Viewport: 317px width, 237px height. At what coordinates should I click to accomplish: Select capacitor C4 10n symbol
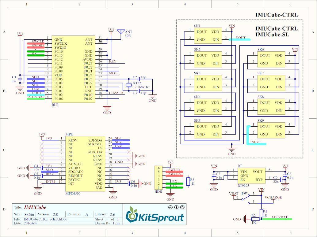(42, 168)
